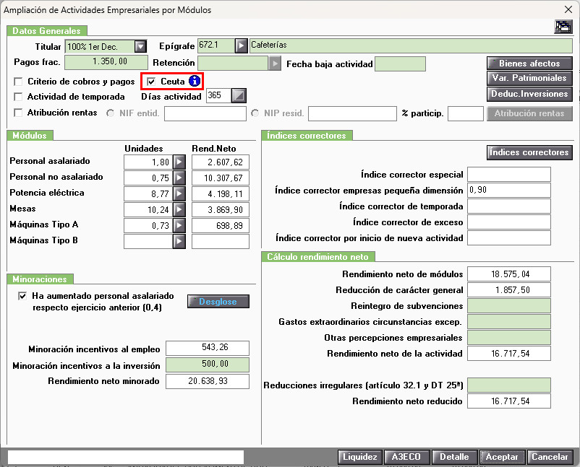Select NIF entid. radio button

(x=110, y=113)
